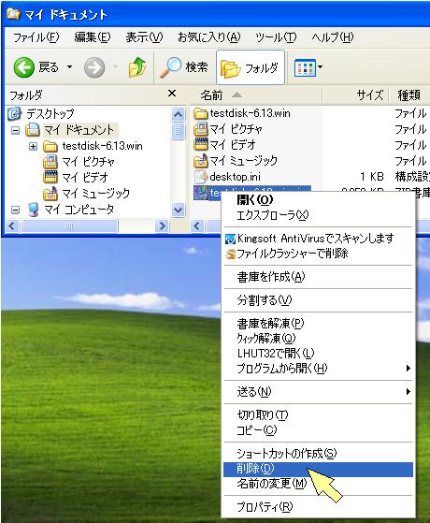The height and width of the screenshot is (523, 430).
Task: Select testdisk-6.13.win in folder tree
Action: coord(102,146)
